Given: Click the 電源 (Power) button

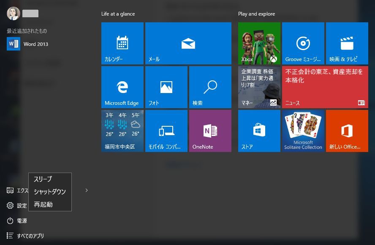Looking at the screenshot, I should (x=17, y=221).
